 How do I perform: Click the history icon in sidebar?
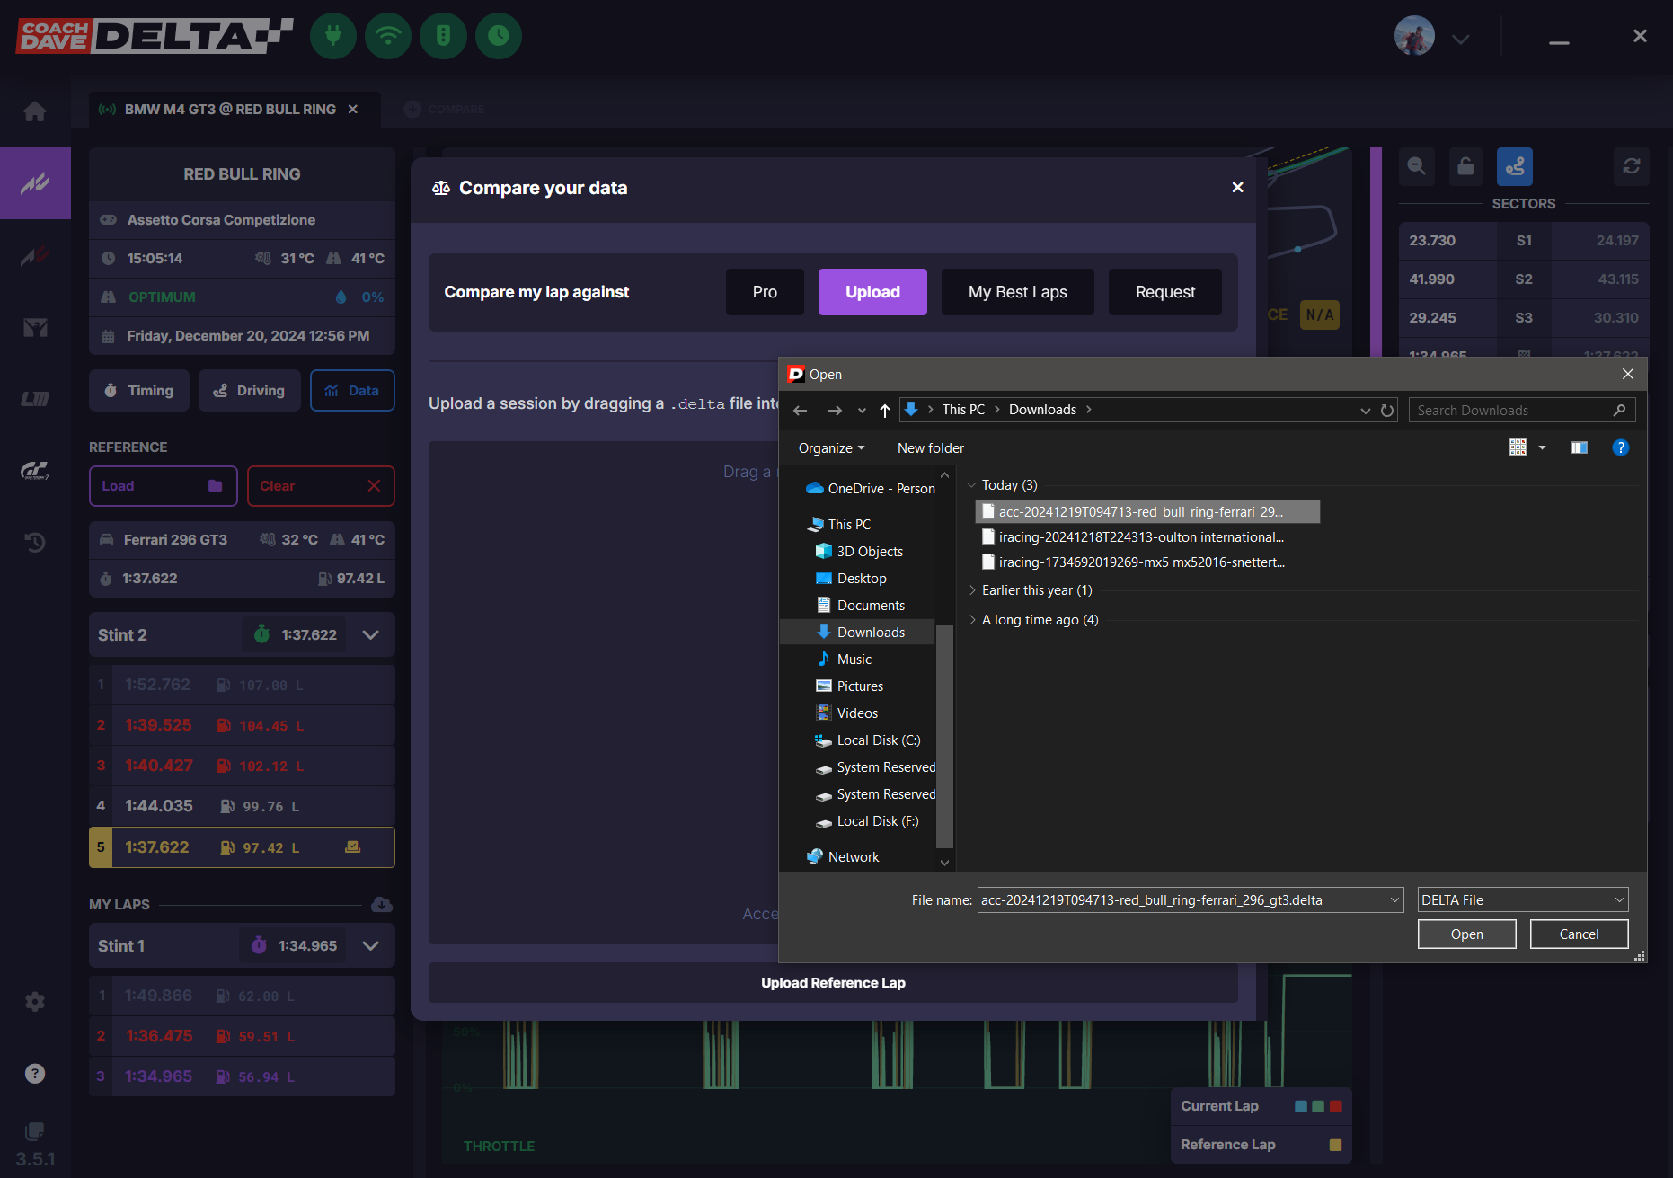tap(35, 542)
